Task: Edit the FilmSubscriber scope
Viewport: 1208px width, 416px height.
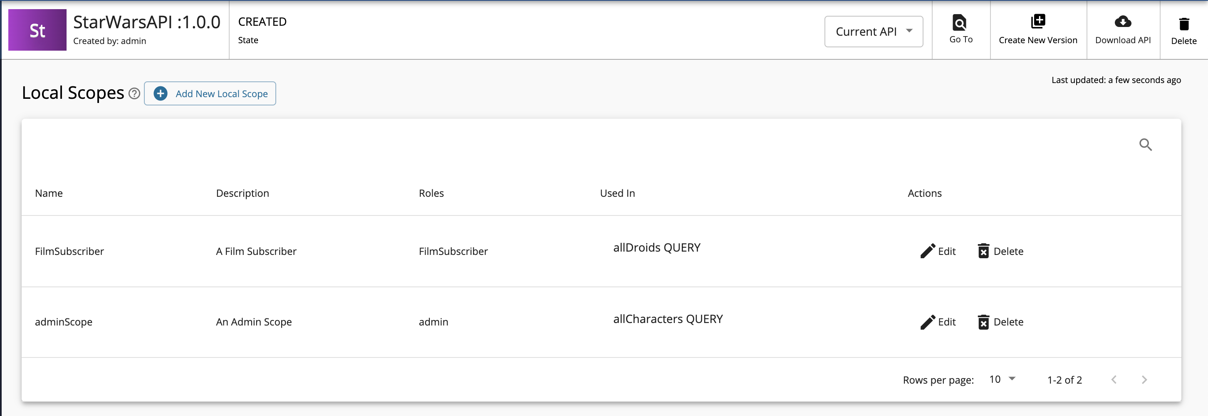Action: point(938,251)
